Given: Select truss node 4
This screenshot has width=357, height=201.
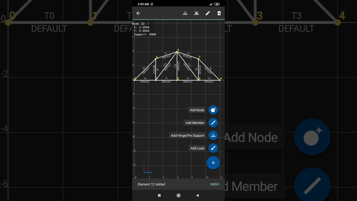Looking at the screenshot, I should [x=220, y=80].
